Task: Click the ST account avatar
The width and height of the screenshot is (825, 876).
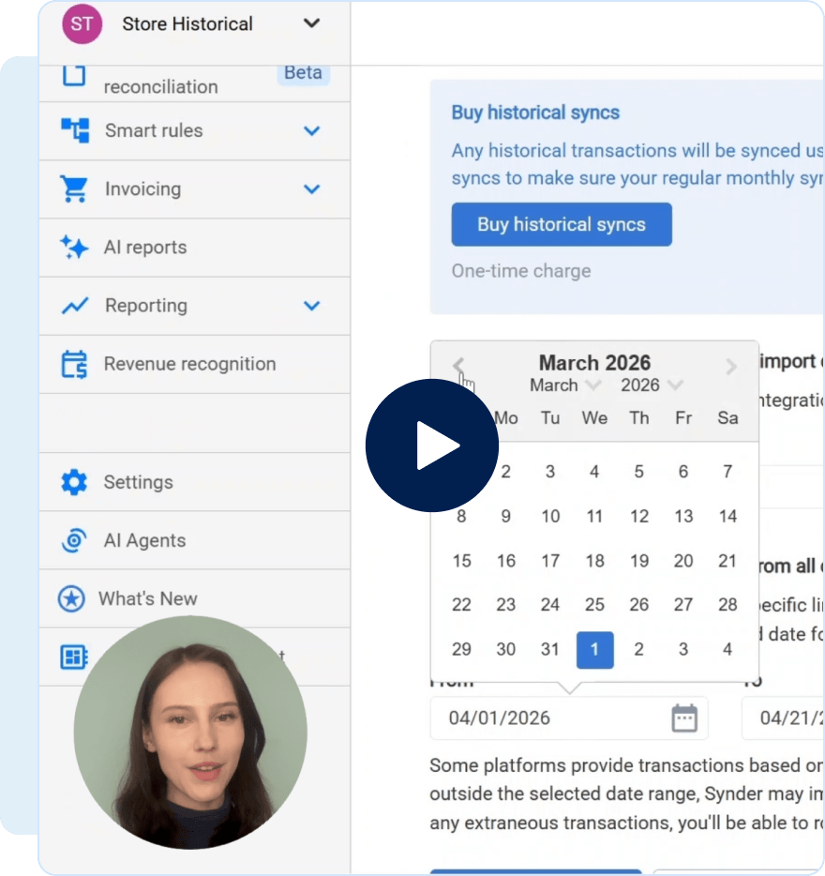Action: point(82,24)
